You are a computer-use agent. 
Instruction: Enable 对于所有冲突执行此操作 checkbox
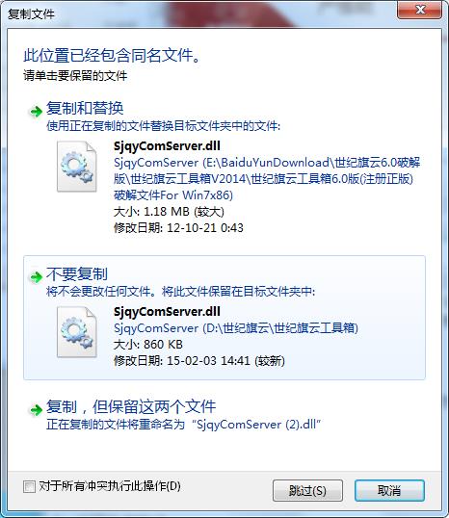pyautogui.click(x=29, y=486)
